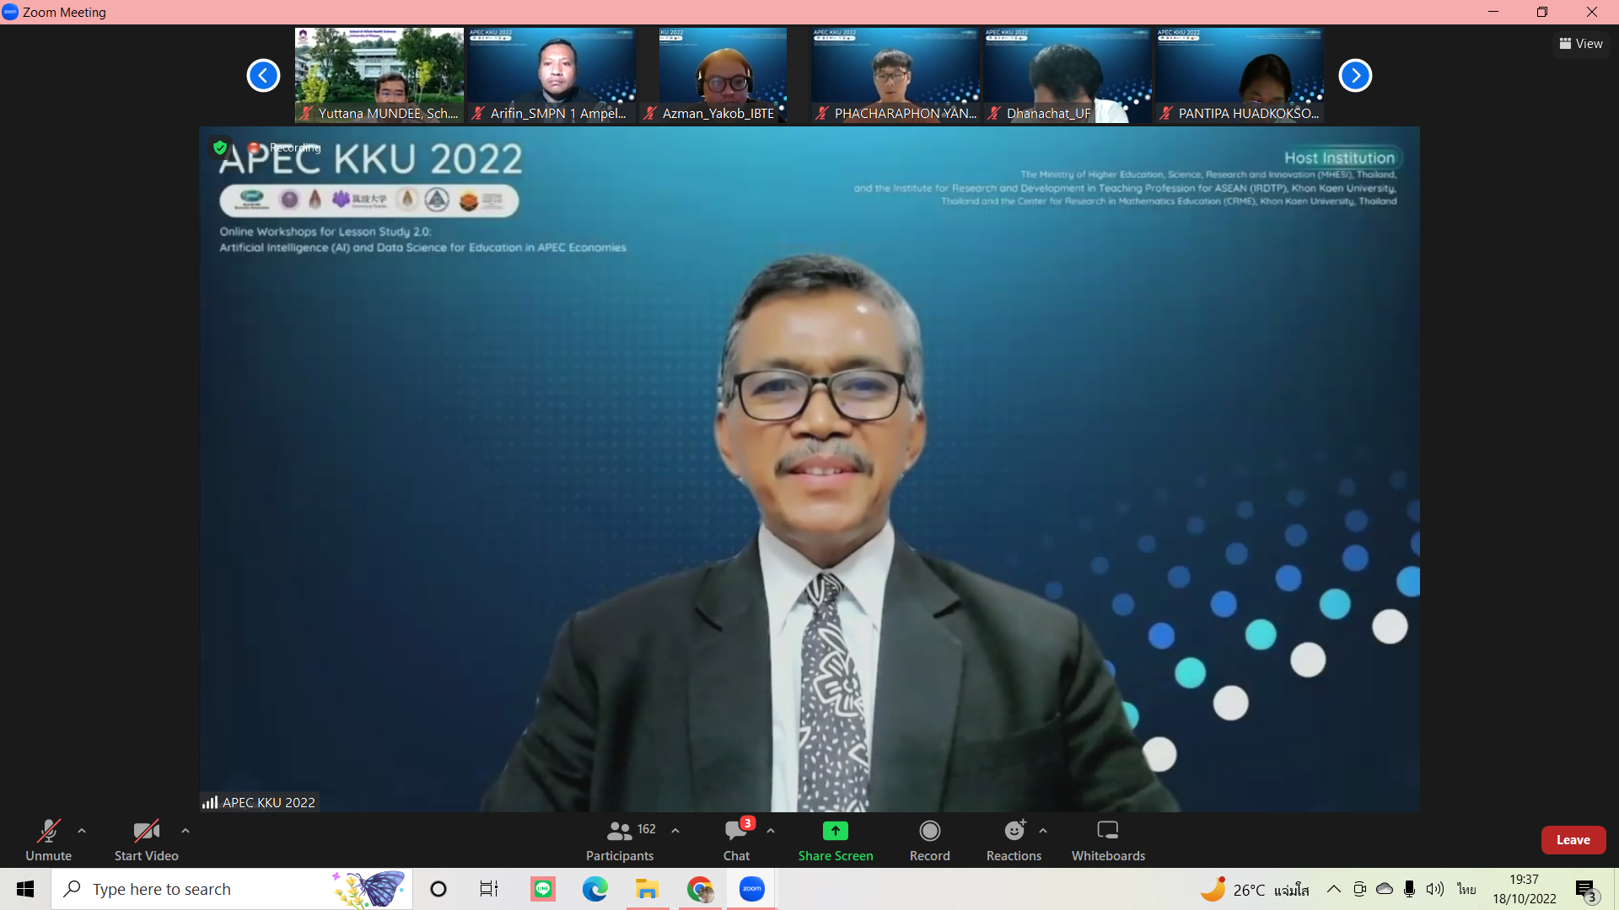The image size is (1619, 910).
Task: Show next participants with right arrow
Action: click(x=1355, y=76)
